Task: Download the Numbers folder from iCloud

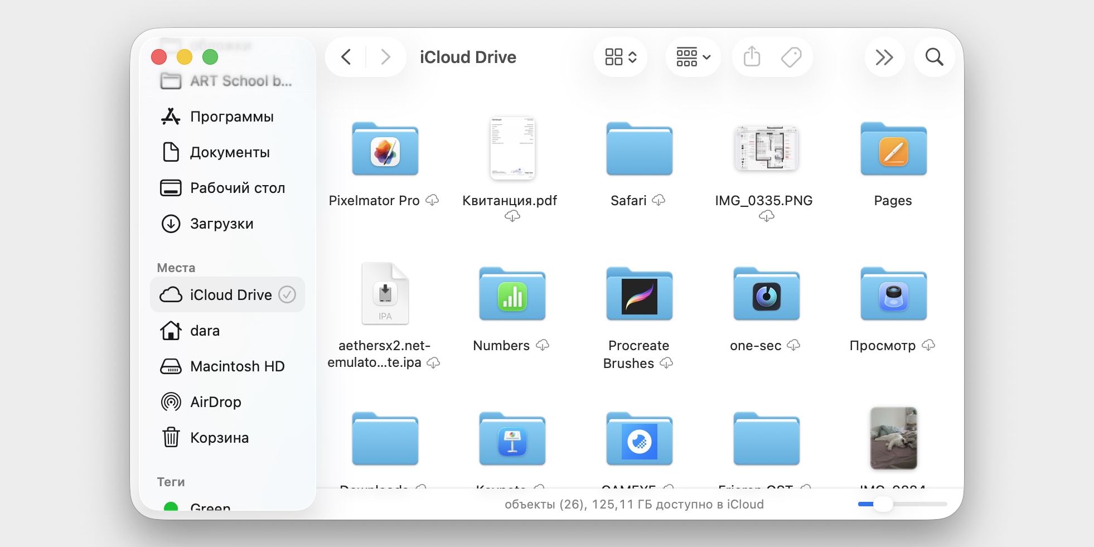Action: [x=543, y=345]
